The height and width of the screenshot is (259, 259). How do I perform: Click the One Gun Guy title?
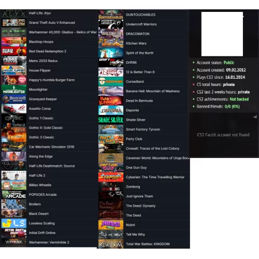tap(136, 168)
